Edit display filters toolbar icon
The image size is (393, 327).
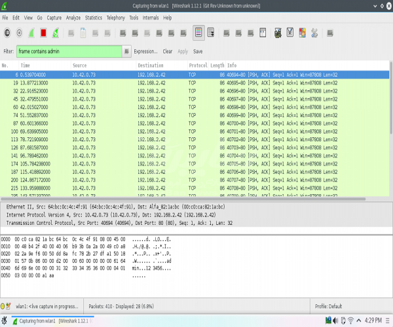(290, 33)
